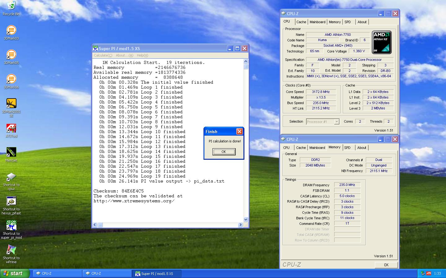
Task: Click Super PI horizontal scrollbar left arrow
Action: (95, 225)
